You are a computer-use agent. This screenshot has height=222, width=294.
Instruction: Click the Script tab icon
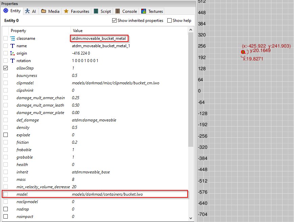point(96,11)
